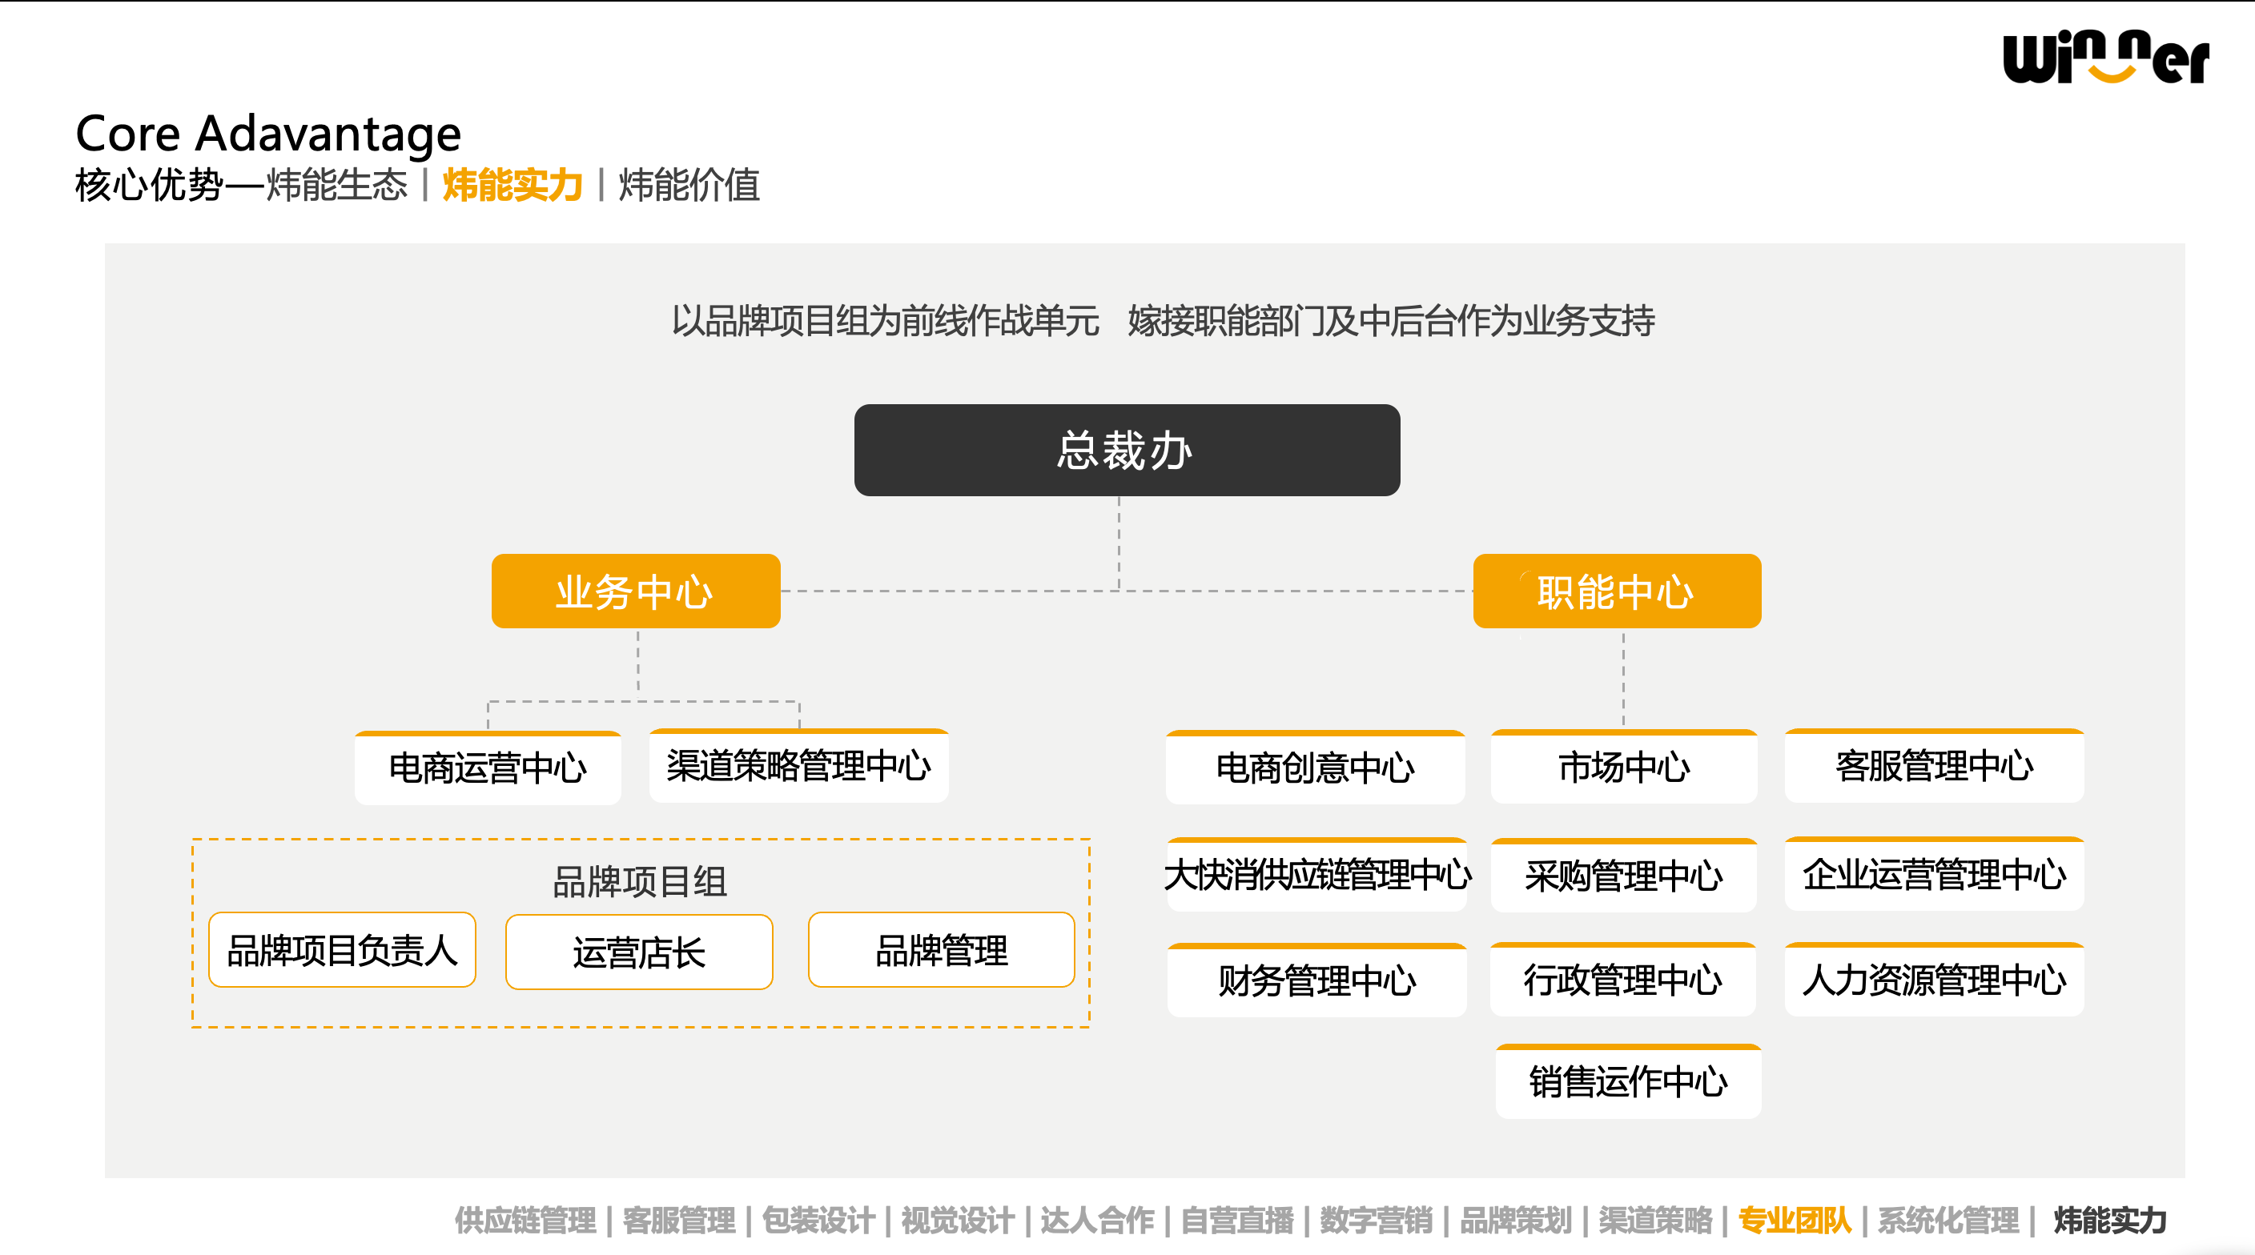Screen dimensions: 2255x1255
Task: Click the orange 职能中心 box
Action: pyautogui.click(x=1617, y=591)
